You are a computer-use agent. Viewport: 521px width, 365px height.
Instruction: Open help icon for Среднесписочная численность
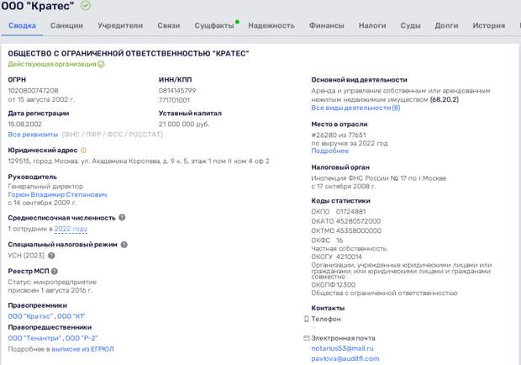122,218
